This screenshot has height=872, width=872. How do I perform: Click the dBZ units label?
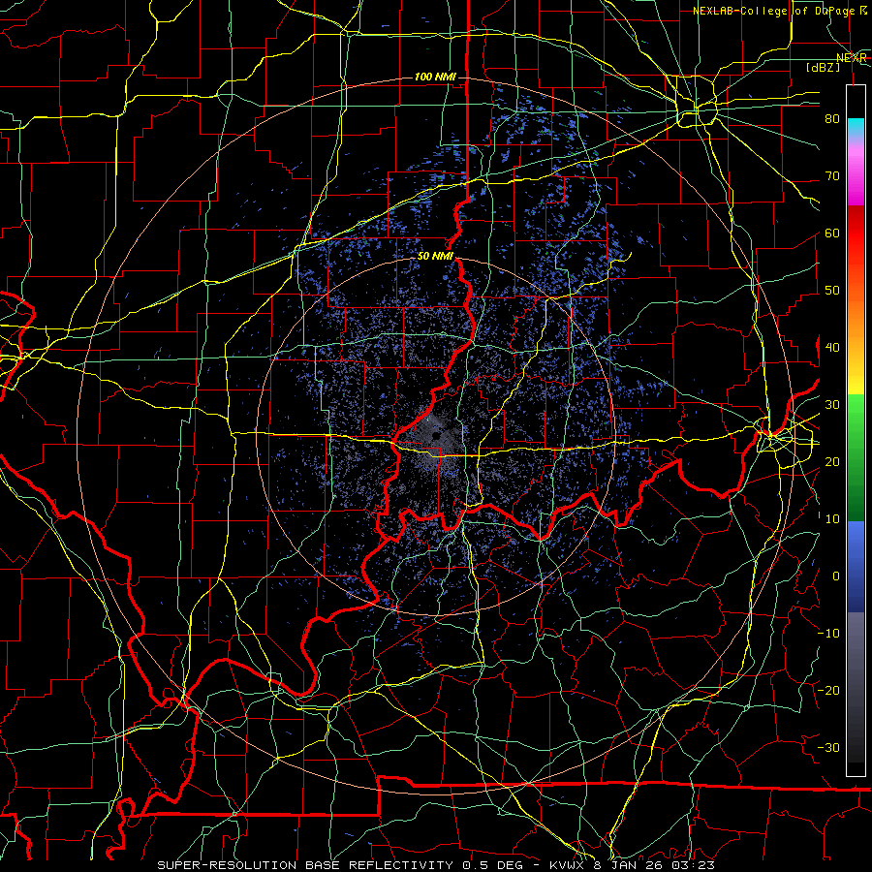(x=824, y=67)
